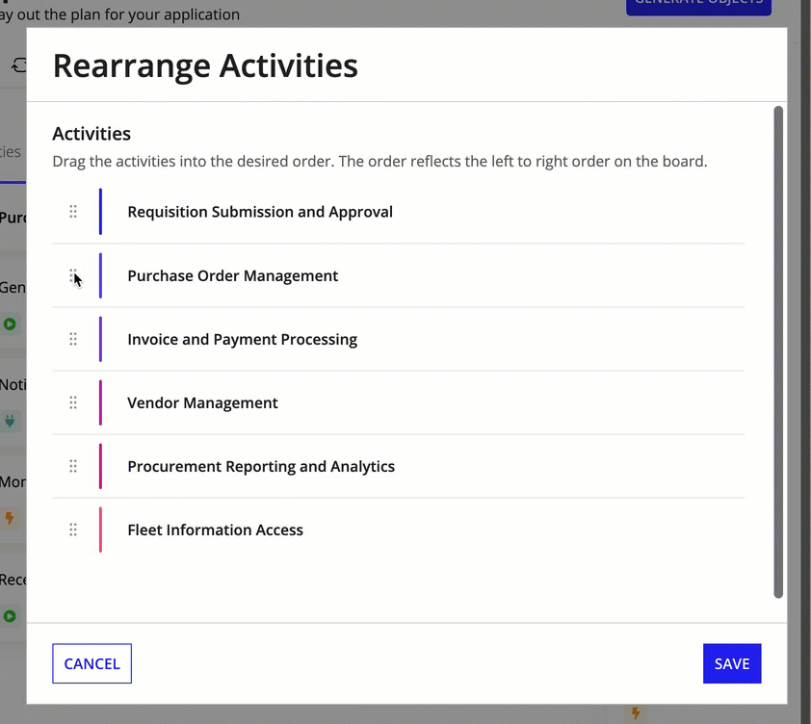
Task: Click the Vendor Management drag handle
Action: pyautogui.click(x=73, y=402)
